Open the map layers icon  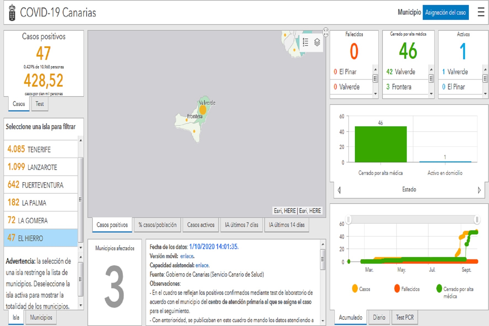point(317,42)
